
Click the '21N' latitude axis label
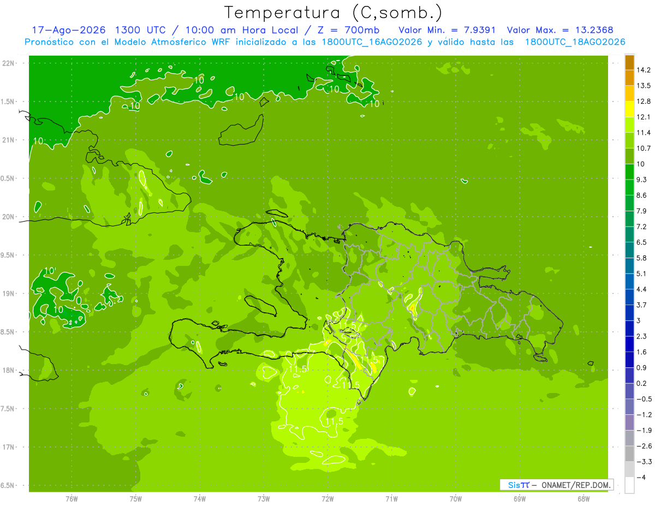point(9,140)
